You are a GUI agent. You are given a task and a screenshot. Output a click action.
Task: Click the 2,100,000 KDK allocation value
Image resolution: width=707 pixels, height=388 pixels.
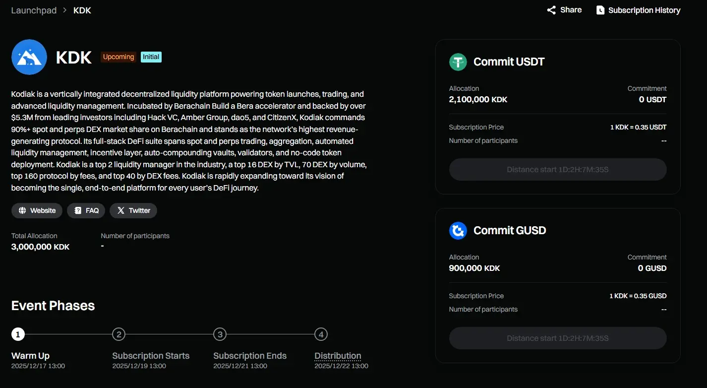tap(478, 99)
